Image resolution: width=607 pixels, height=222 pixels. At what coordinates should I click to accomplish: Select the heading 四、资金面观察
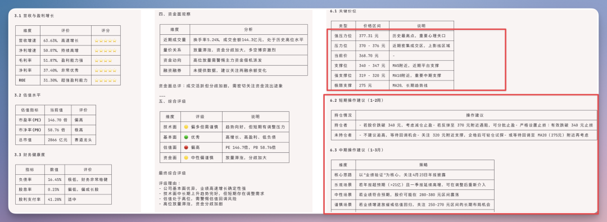tap(175, 15)
